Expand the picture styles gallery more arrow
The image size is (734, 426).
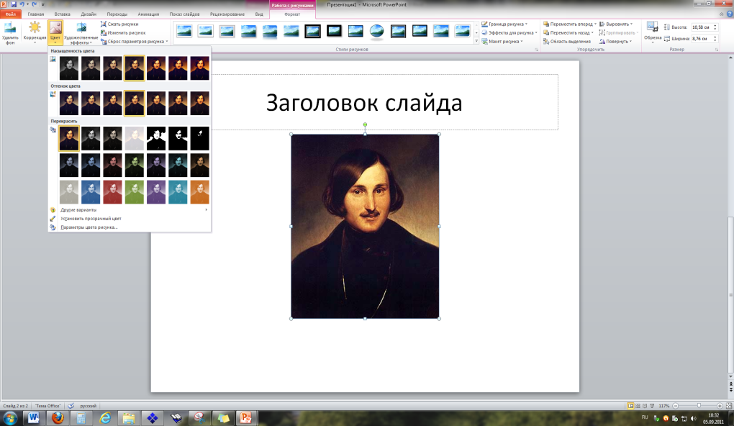pos(476,41)
